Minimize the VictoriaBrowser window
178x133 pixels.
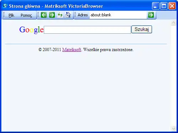[156, 6]
